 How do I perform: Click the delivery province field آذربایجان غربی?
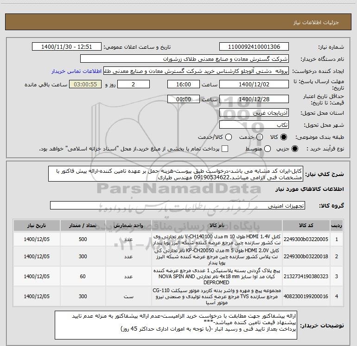coord(254,113)
